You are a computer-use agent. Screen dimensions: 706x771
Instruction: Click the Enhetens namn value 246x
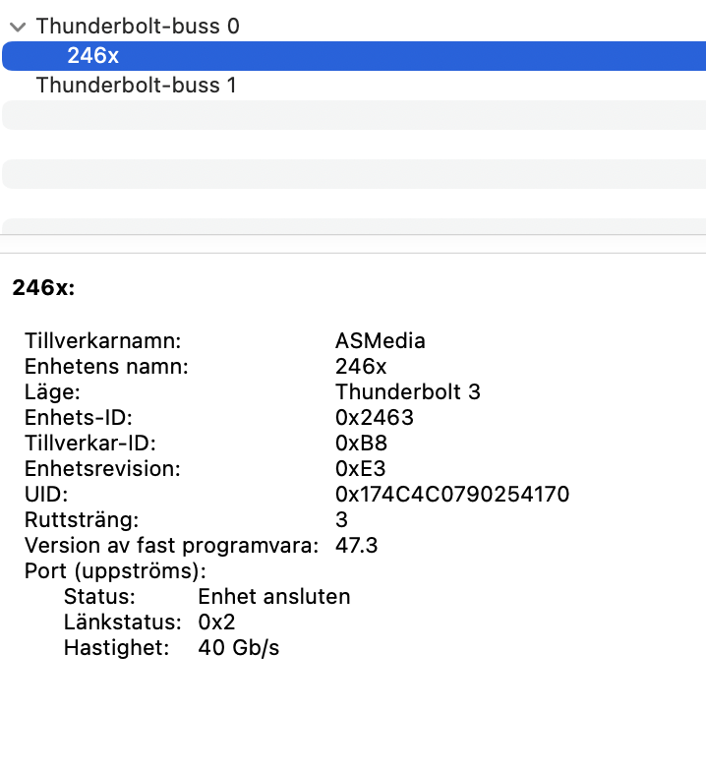[361, 367]
